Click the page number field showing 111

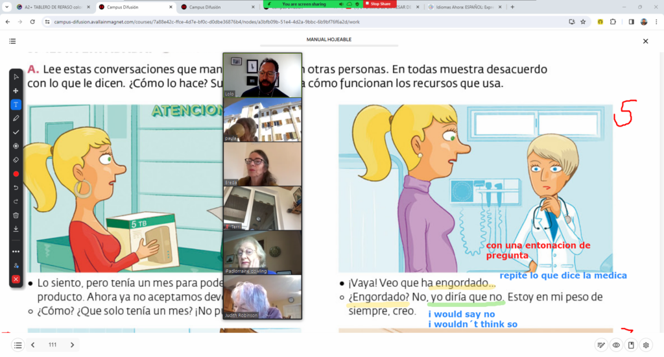tap(53, 345)
